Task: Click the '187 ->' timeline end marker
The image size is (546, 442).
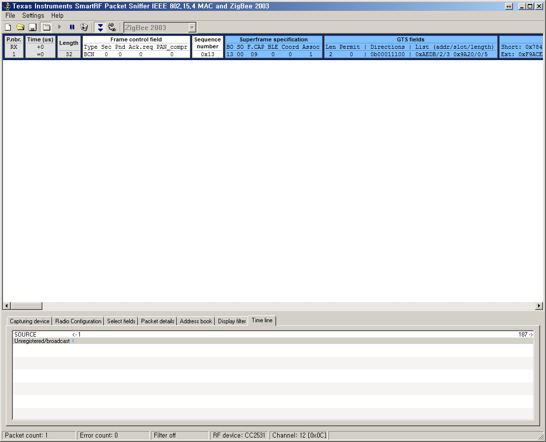Action: 525,335
